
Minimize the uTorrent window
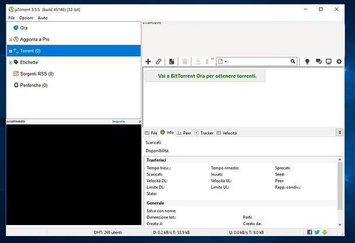point(306,9)
